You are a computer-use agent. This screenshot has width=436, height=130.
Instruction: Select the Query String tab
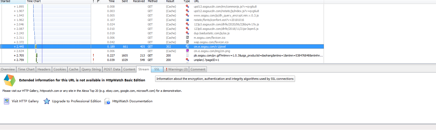pyautogui.click(x=91, y=69)
